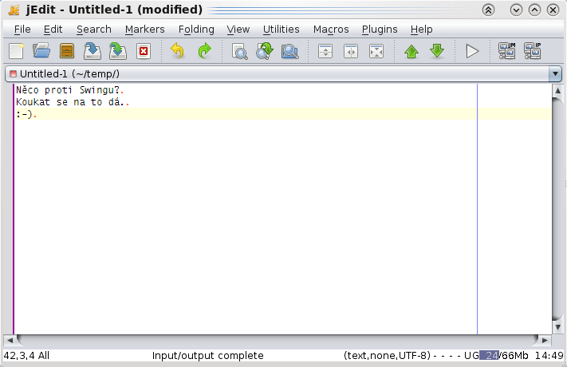
Task: Go to previous buffer with up arrow
Action: tap(411, 51)
